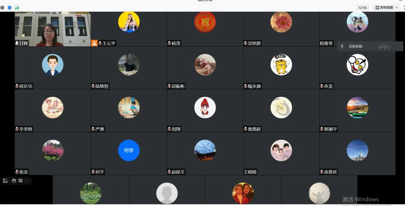
Task: Check the green network signal icon
Action: 17,8
